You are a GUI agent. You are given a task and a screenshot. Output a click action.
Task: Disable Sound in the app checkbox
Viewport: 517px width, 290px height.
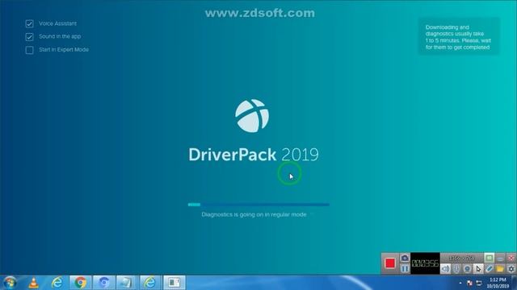29,36
